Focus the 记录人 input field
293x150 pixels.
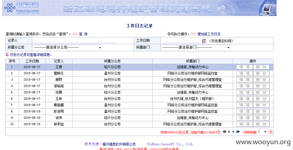click(x=74, y=41)
